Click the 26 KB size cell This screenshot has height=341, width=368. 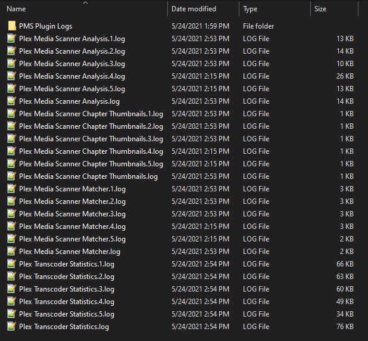pos(345,76)
